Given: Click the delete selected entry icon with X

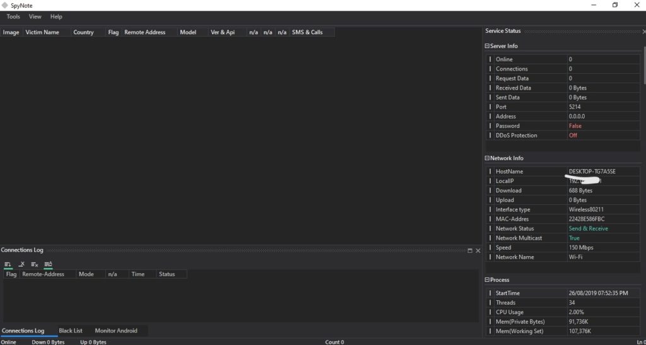Looking at the screenshot, I should (x=21, y=264).
